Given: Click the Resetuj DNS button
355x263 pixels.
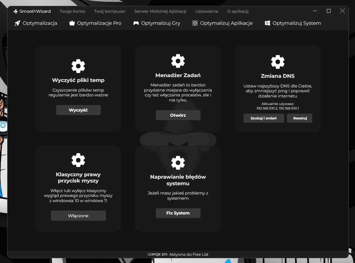Looking at the screenshot, I should click(300, 118).
